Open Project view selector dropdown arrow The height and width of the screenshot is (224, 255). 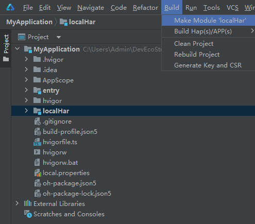point(59,37)
